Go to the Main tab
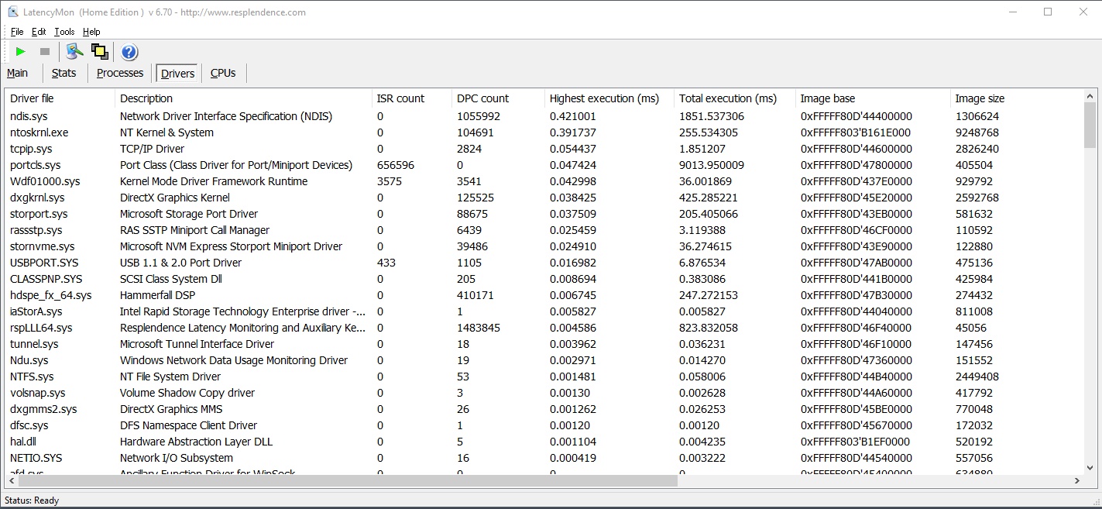Viewport: 1102px width, 509px height. tap(18, 73)
